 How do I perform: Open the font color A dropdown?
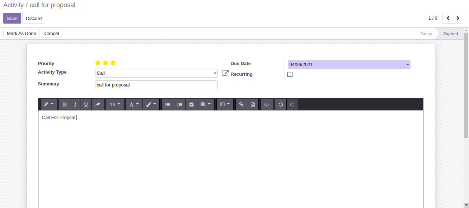(134, 104)
